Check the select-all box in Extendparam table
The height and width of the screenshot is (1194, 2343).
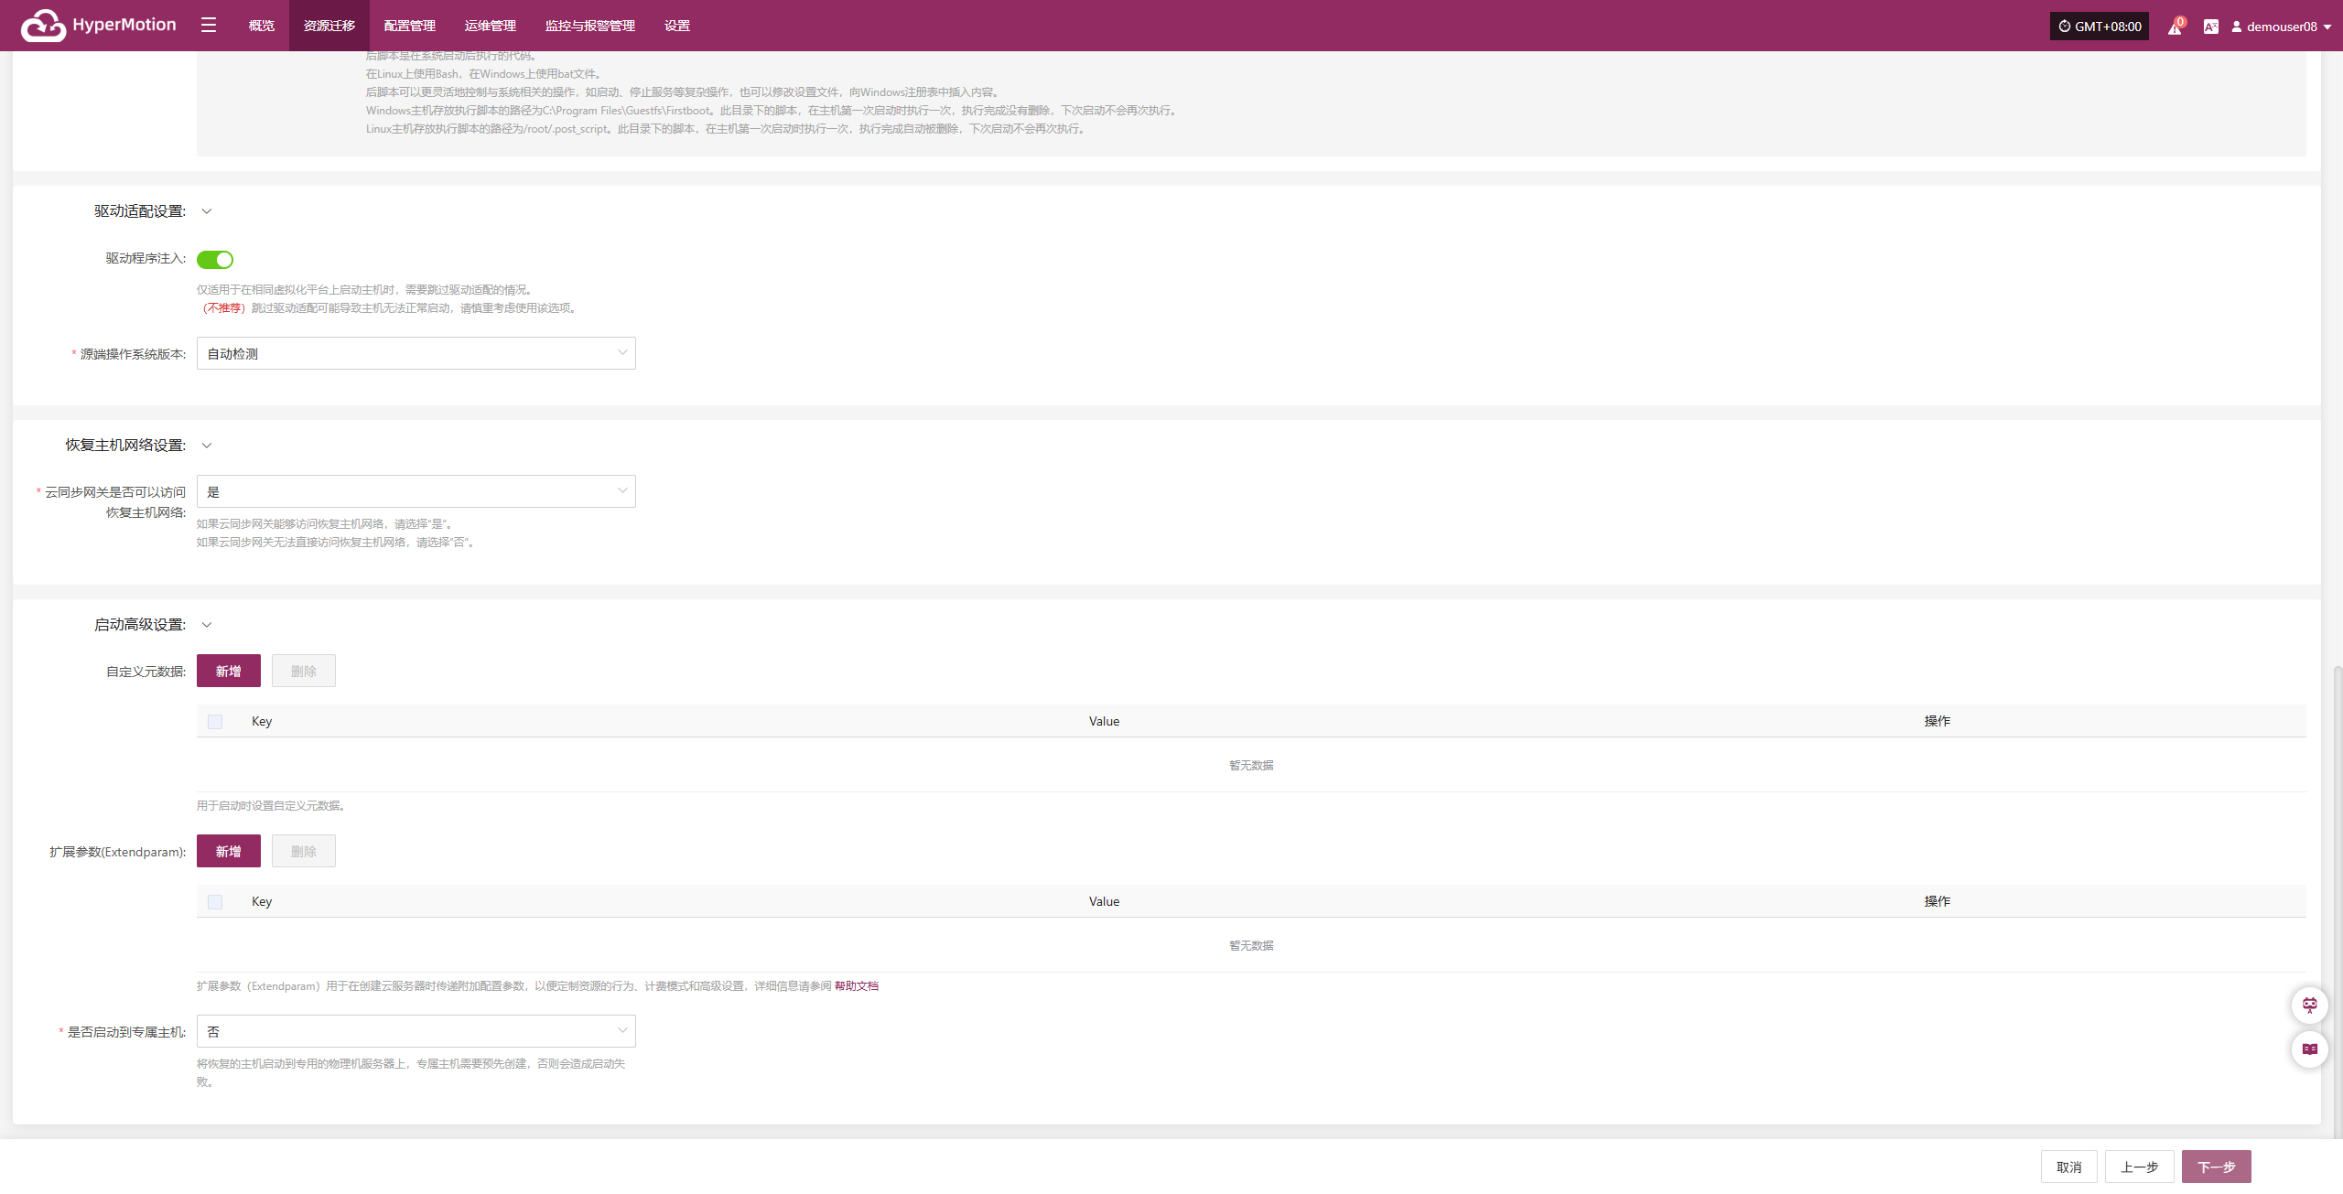[x=215, y=902]
